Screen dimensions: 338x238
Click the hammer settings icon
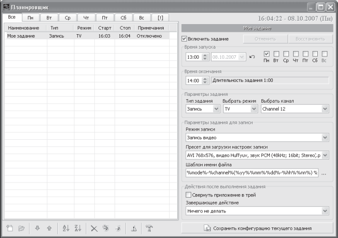[x=149, y=228]
